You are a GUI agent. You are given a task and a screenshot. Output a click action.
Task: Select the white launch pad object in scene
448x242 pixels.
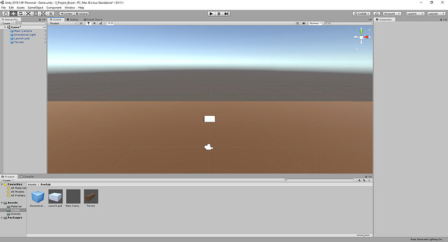click(210, 118)
